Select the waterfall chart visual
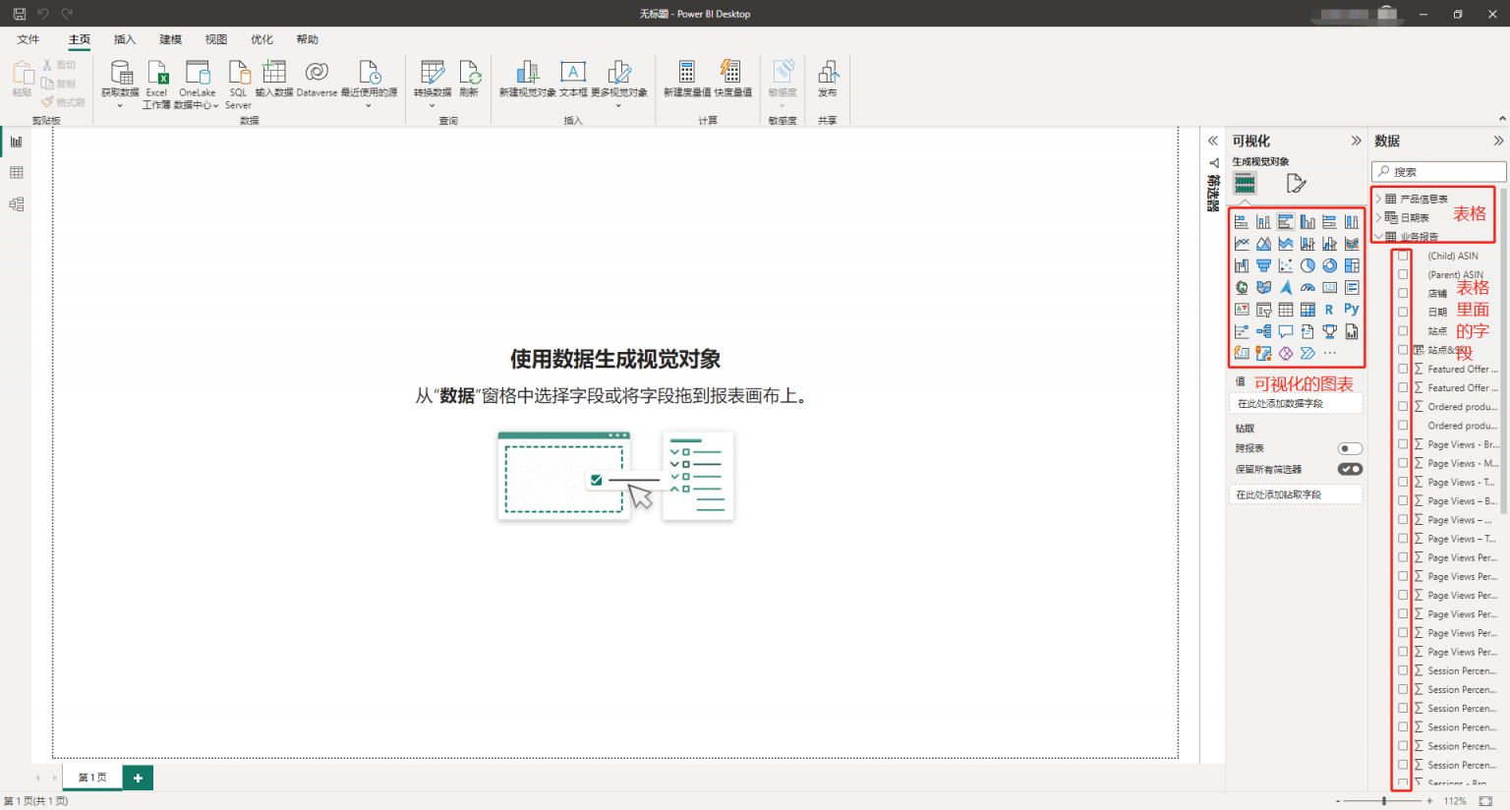The width and height of the screenshot is (1510, 810). 1242,265
